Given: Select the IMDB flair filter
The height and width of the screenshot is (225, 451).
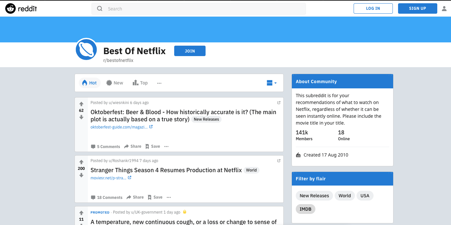Looking at the screenshot, I should click(x=305, y=209).
